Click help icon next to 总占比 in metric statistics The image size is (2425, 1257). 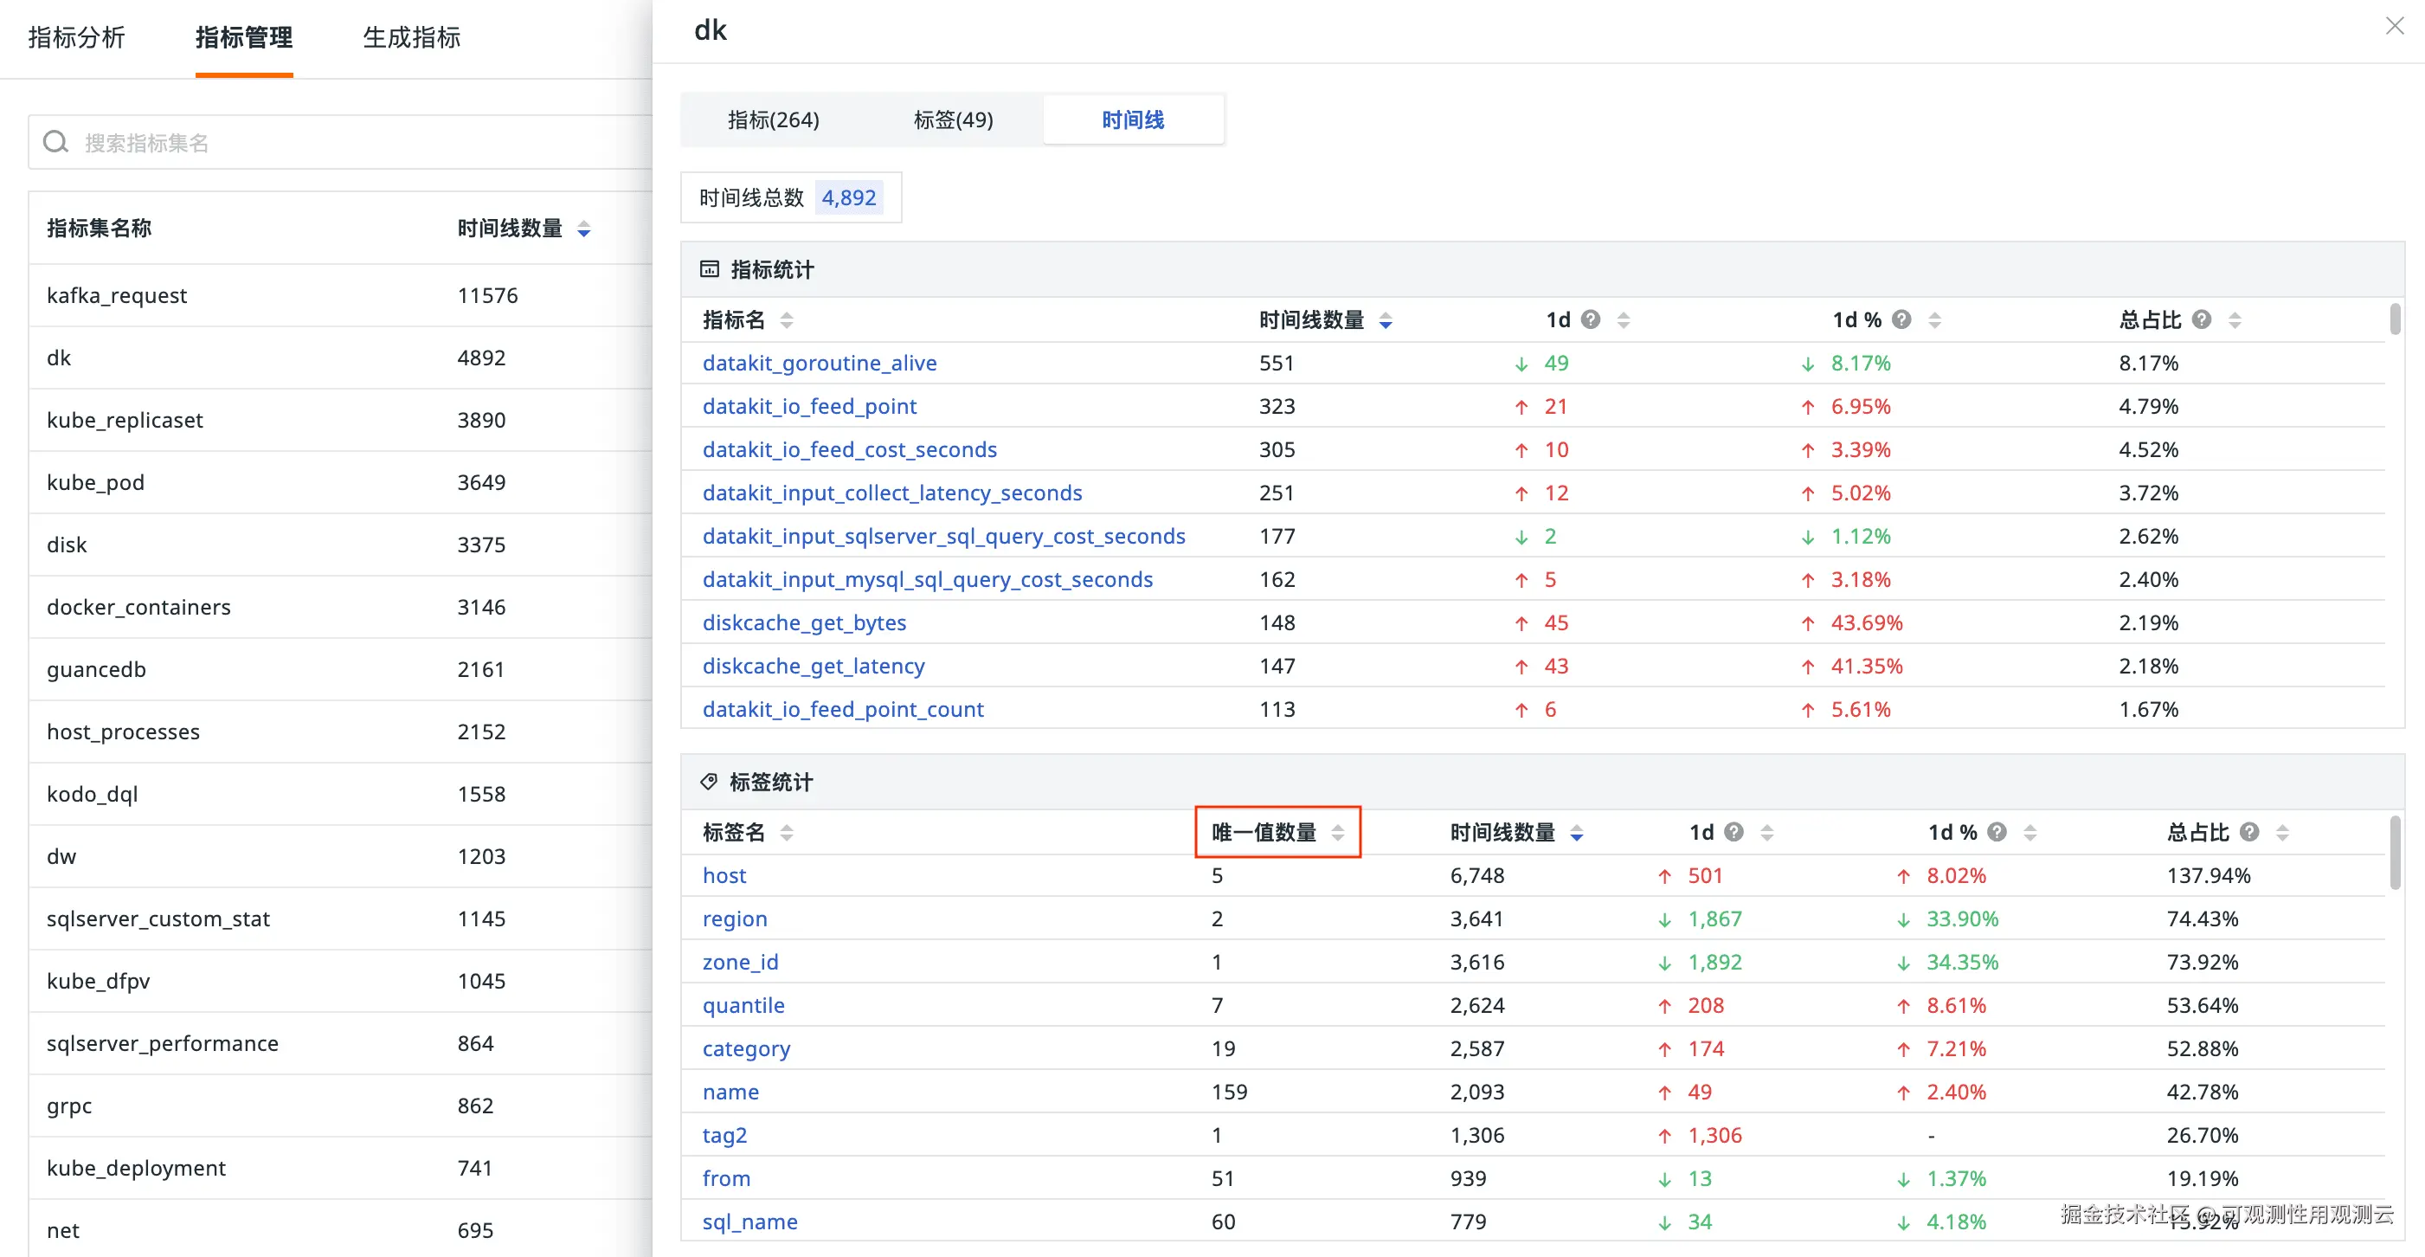(2201, 320)
